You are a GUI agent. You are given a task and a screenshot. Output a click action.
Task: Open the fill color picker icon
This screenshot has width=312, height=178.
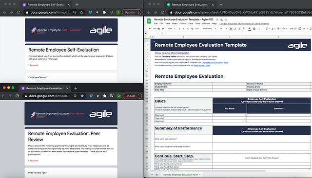pos(250,29)
